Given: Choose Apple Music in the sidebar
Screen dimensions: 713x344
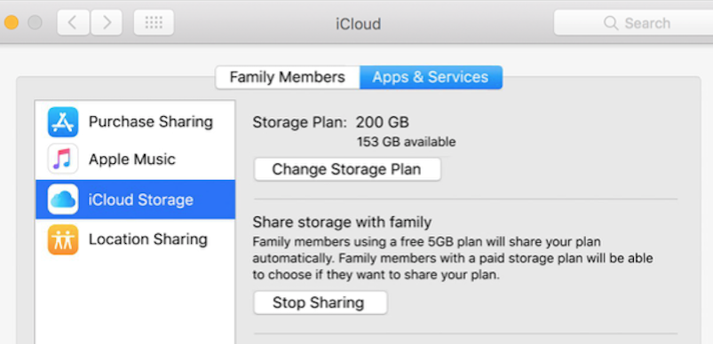Looking at the screenshot, I should (135, 160).
